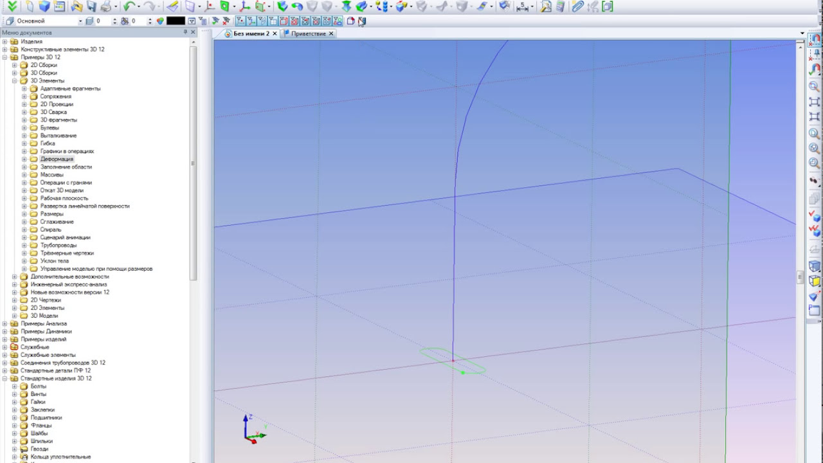The height and width of the screenshot is (463, 823).
Task: Close the Приветствие tab
Action: 331,33
